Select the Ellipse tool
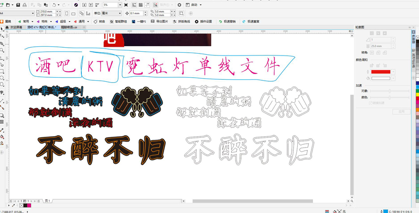The width and height of the screenshot is (419, 213). pos(2,78)
